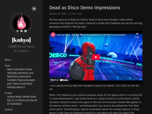Open 'I've Been Playing Starward' post

21,84
